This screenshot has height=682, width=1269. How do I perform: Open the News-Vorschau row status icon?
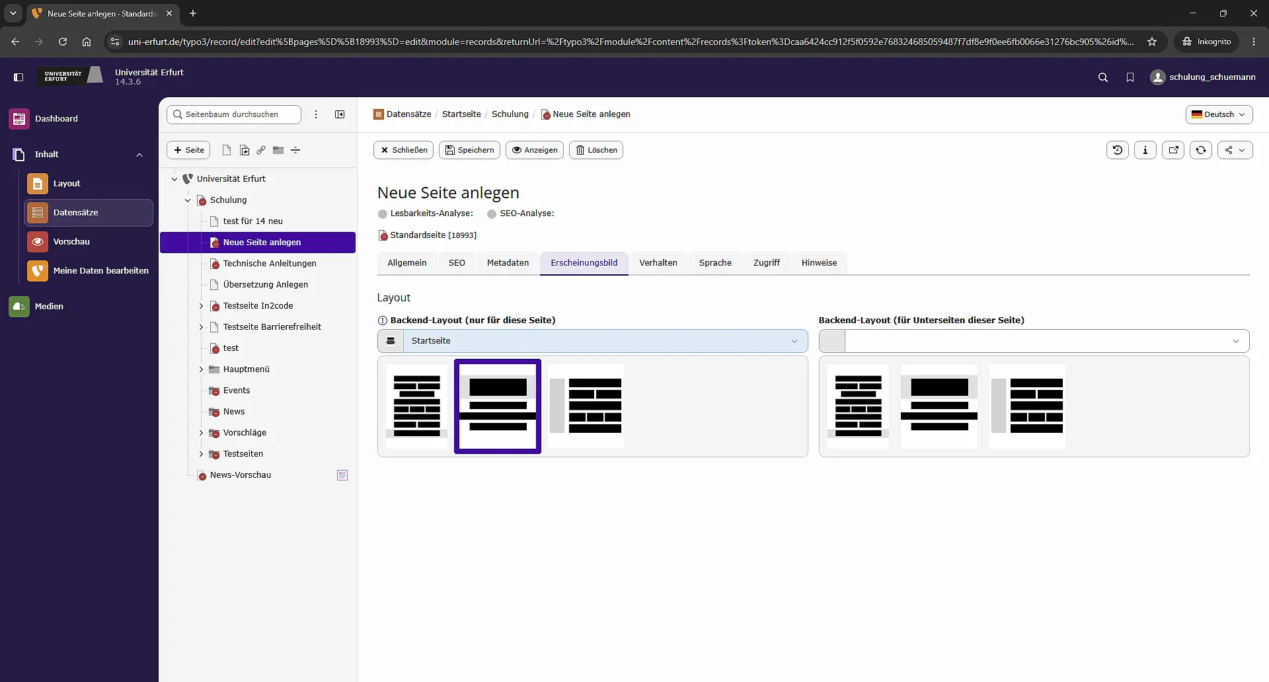(x=342, y=475)
